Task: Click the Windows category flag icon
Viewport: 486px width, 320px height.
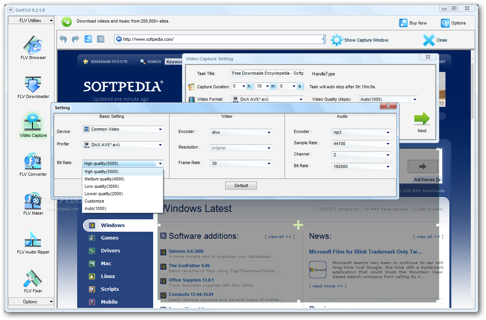Action: (92, 225)
